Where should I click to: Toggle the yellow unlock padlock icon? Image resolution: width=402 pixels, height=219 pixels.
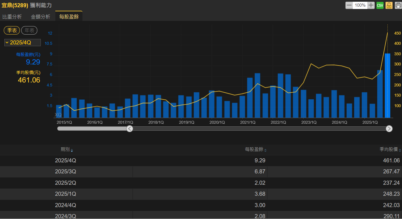[389, 5]
